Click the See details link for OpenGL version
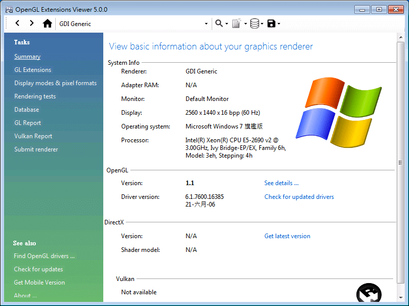Viewport: 409px width, 306px height. click(x=280, y=183)
